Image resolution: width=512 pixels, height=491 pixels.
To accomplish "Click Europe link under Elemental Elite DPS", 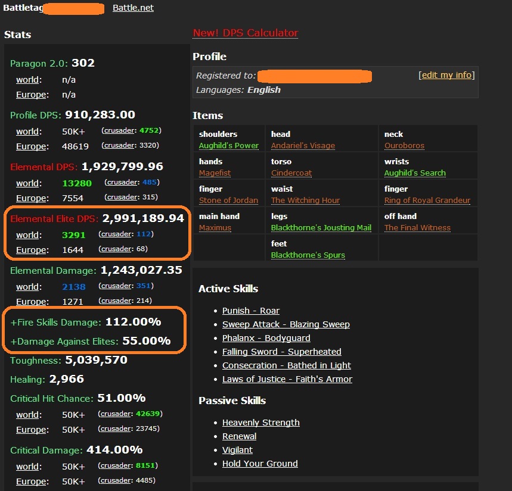I will click(x=31, y=251).
